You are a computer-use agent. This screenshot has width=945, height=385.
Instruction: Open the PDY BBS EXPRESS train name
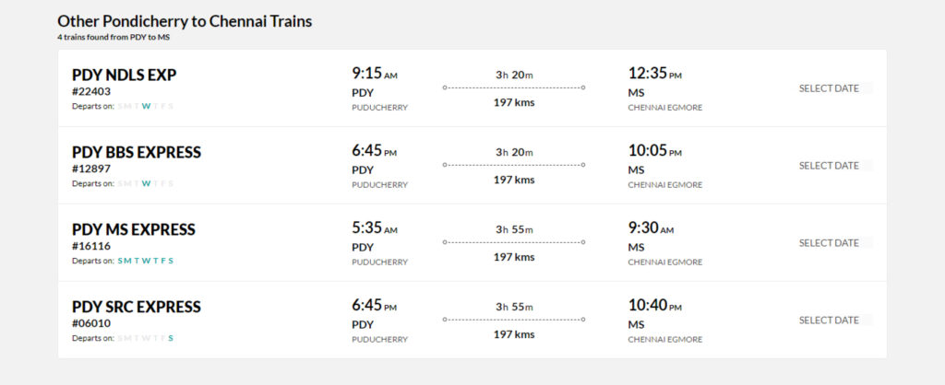137,152
